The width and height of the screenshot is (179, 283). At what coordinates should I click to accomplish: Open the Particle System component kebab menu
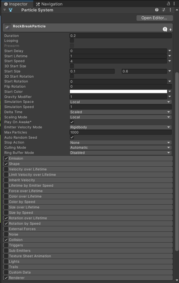[x=170, y=10]
